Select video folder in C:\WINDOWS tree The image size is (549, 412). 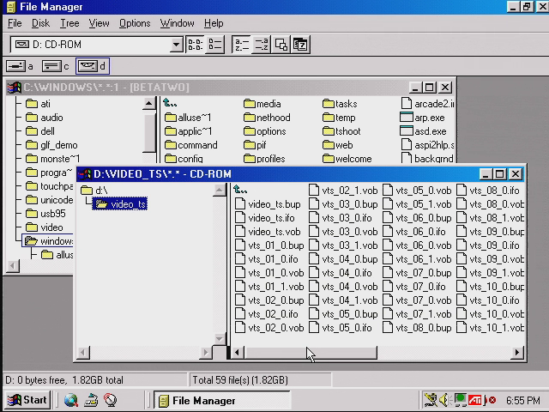[x=45, y=227]
